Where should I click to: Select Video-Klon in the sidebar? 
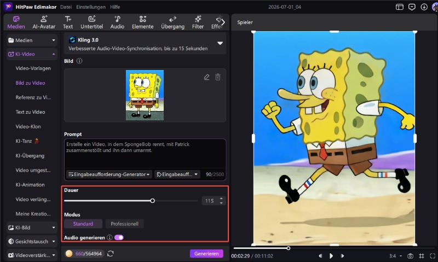[28, 126]
